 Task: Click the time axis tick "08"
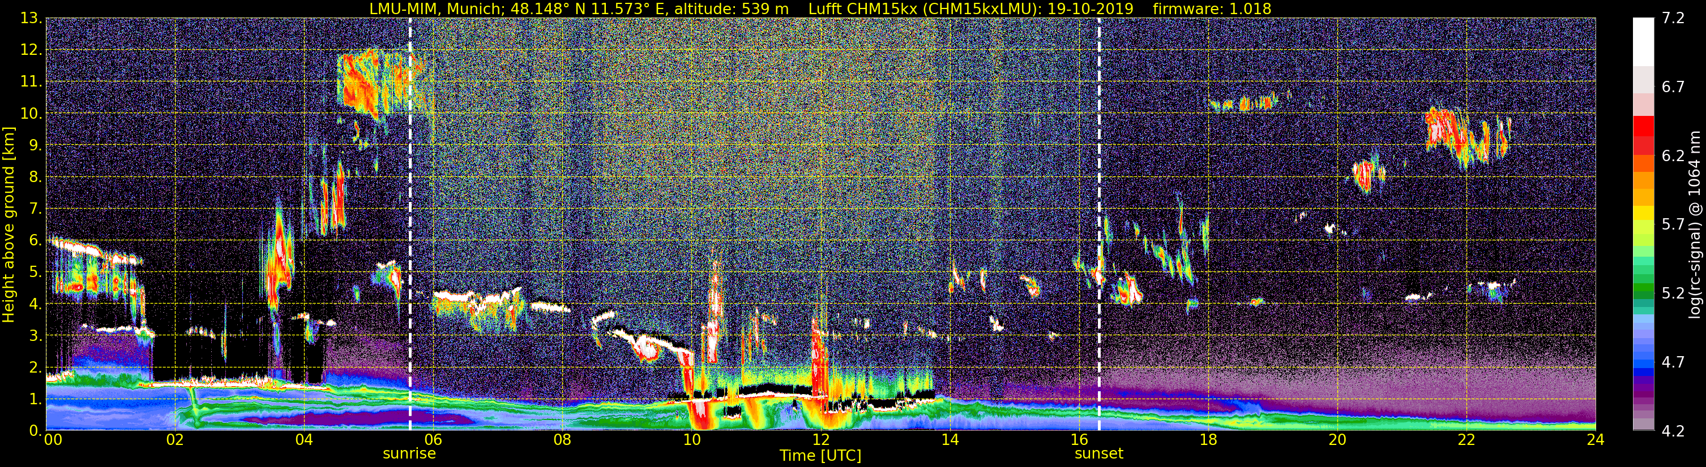(562, 440)
